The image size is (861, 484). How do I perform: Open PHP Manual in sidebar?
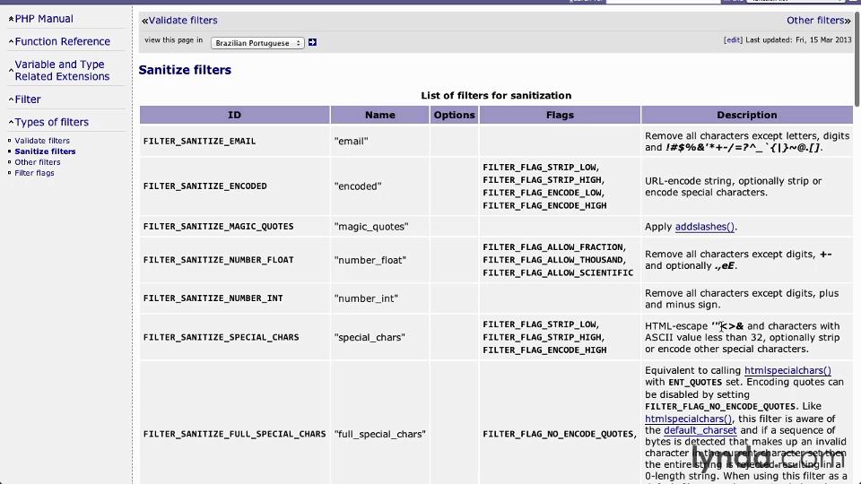(x=44, y=19)
